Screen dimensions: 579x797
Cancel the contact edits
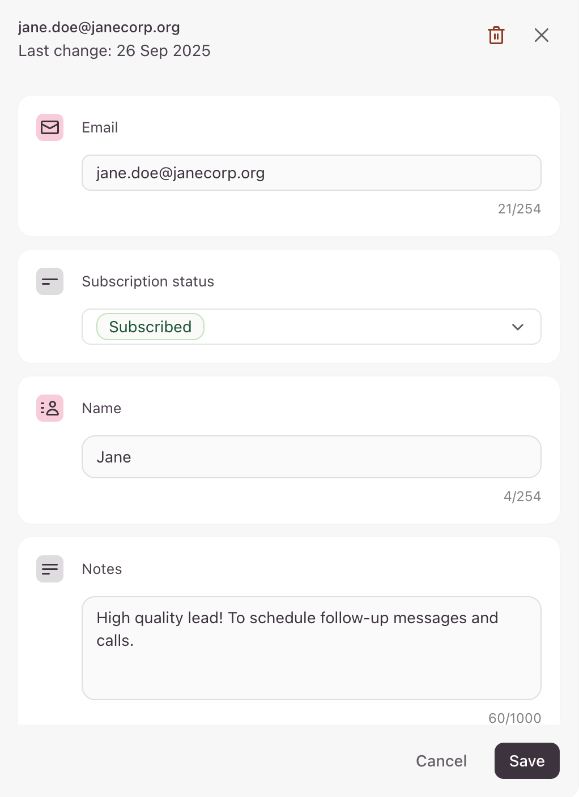pos(441,761)
